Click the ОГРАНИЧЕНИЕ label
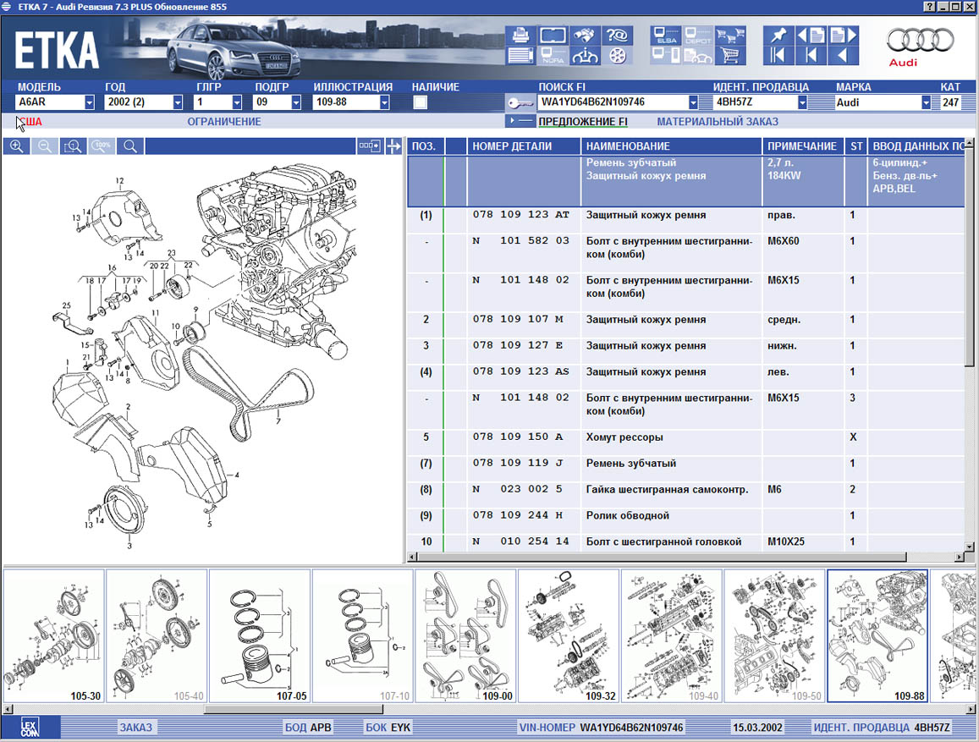This screenshot has height=742, width=979. click(224, 122)
